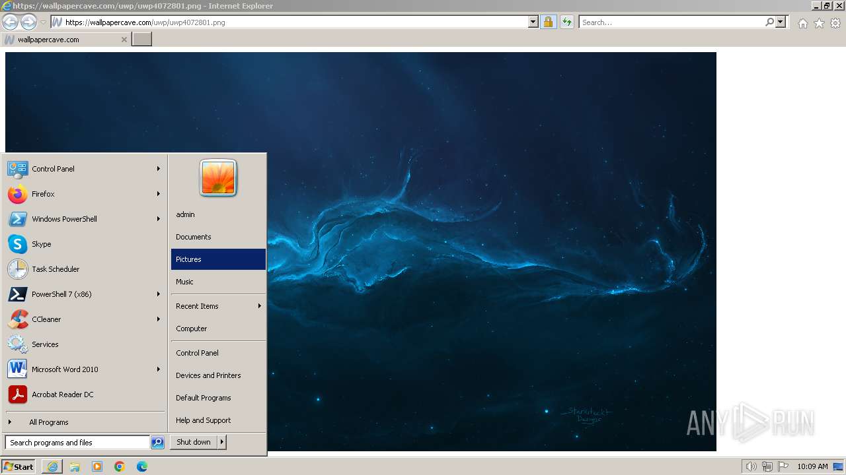This screenshot has width=846, height=475.
Task: Expand Firefox jump list arrow
Action: click(x=159, y=194)
